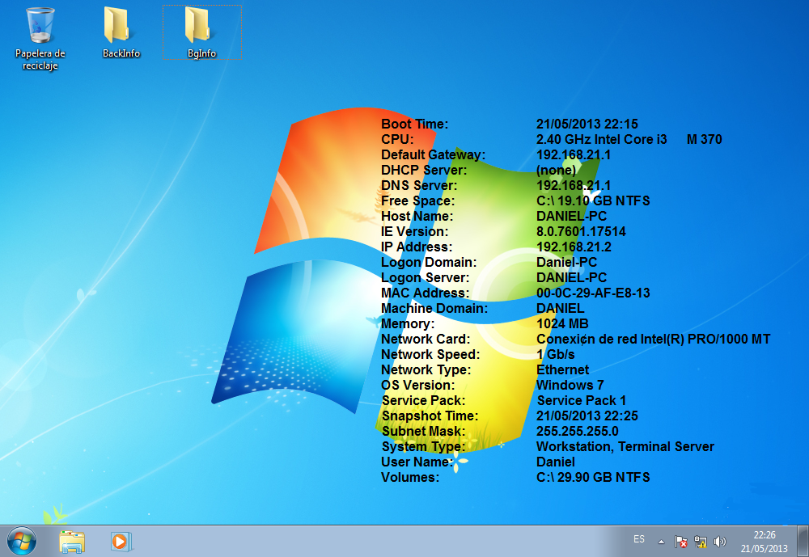This screenshot has height=557, width=809.
Task: Click the IP Address value 192.168.21.2
Action: pyautogui.click(x=574, y=247)
